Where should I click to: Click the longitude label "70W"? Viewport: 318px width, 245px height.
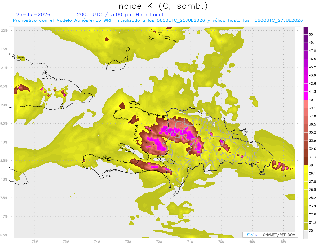[x=221, y=241]
